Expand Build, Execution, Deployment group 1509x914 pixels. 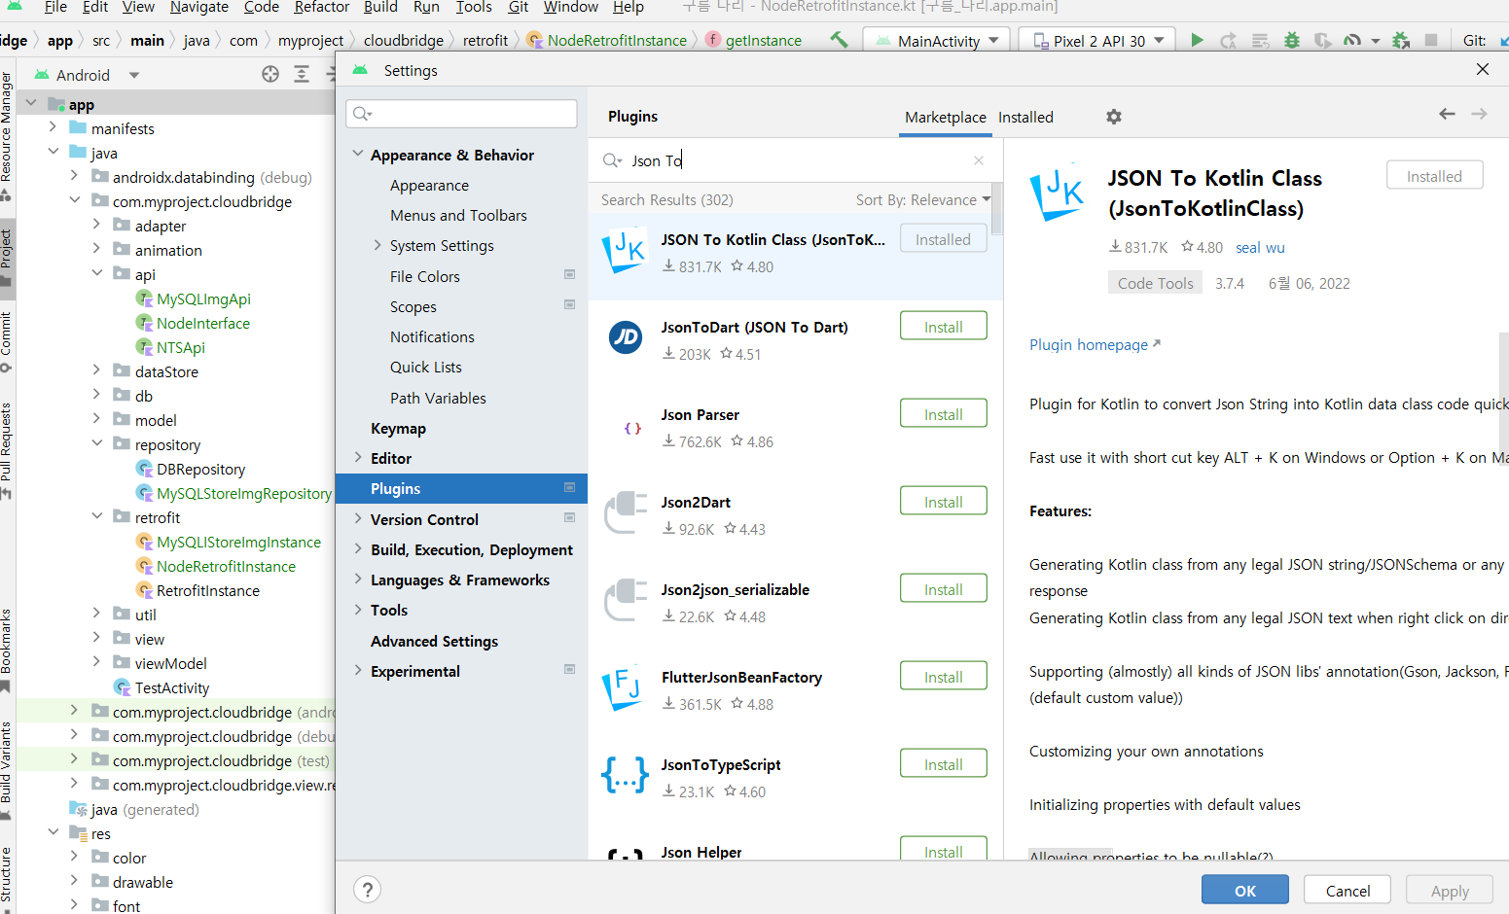pos(358,548)
